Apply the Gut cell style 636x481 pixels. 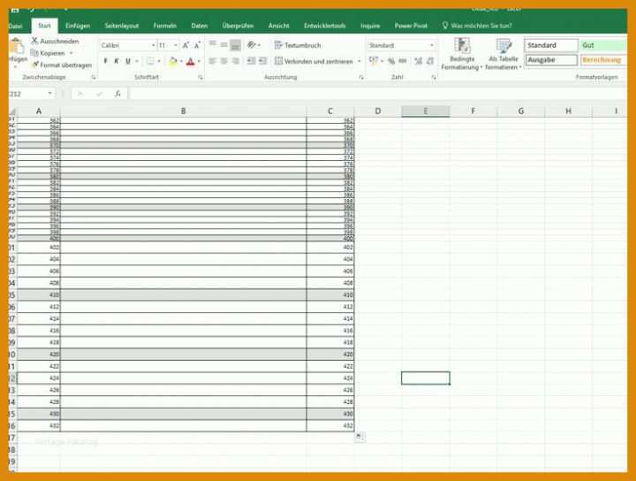[x=603, y=45]
